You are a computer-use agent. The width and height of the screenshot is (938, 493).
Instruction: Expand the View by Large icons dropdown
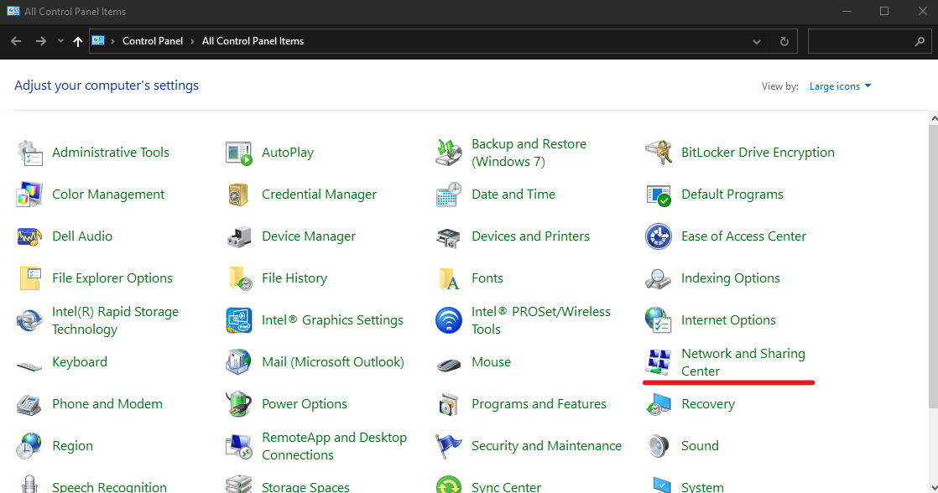pos(840,86)
